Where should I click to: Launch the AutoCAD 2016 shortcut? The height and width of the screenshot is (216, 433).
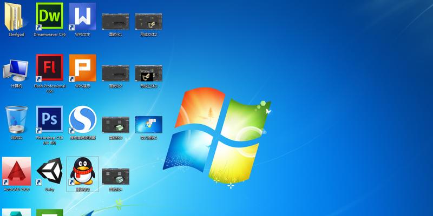coord(17,171)
